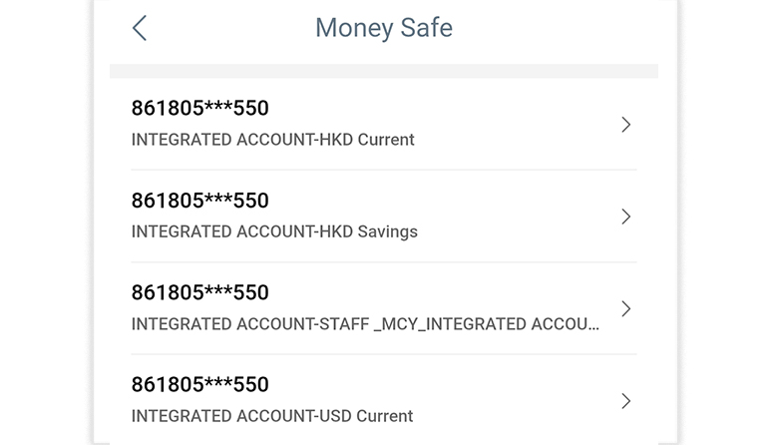This screenshot has width=769, height=445.
Task: Select INTEGRATED ACCOUNT-HKD Savings label
Action: tap(274, 231)
